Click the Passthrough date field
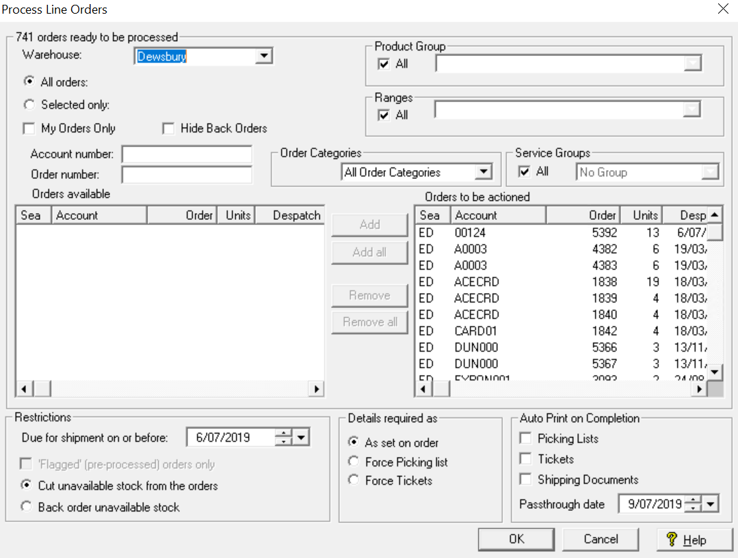The height and width of the screenshot is (558, 738). click(652, 504)
